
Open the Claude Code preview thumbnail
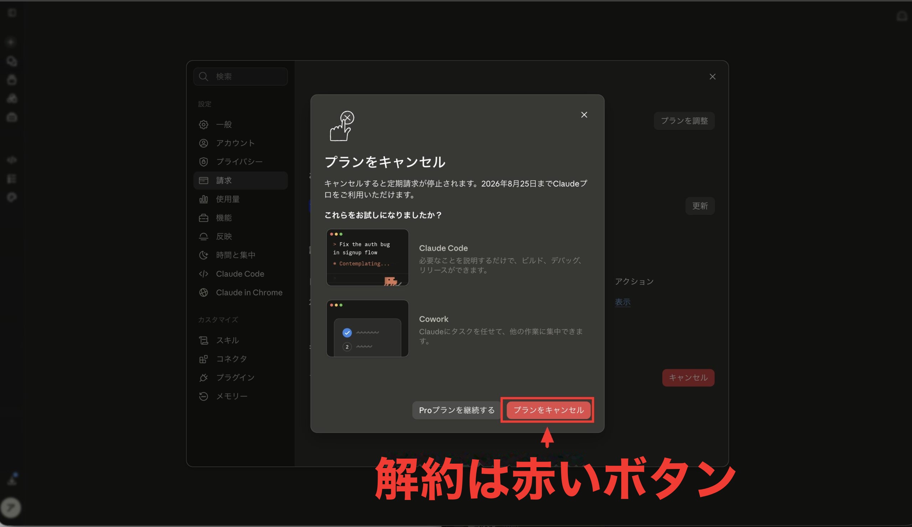point(367,257)
